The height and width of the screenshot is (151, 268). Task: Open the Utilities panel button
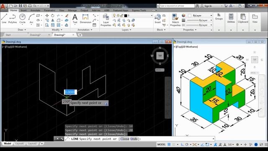tap(231, 18)
